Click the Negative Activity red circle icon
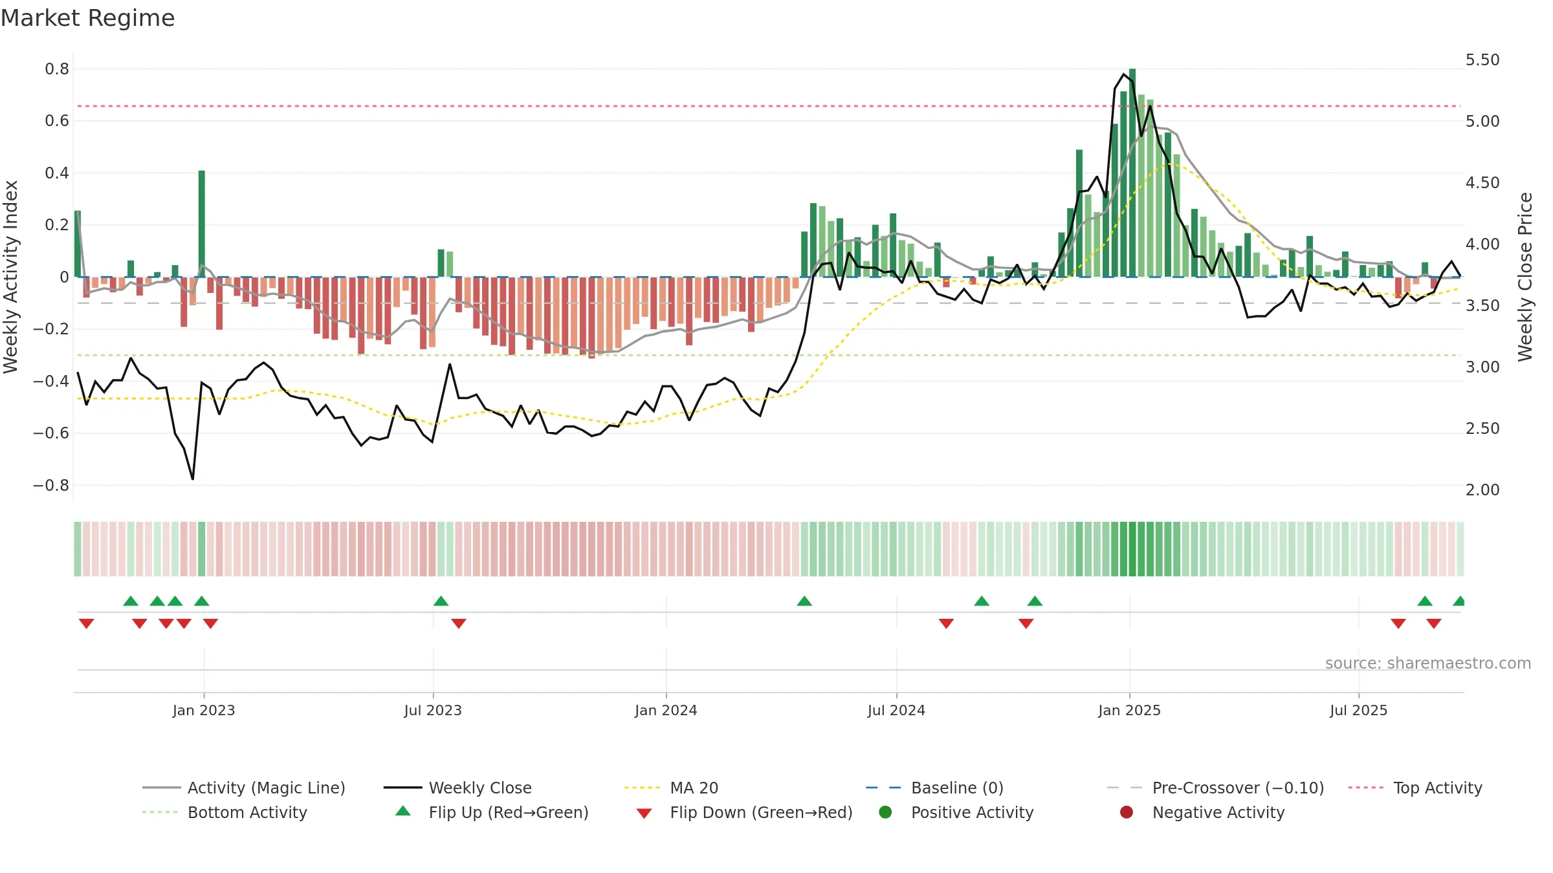 tap(1127, 812)
